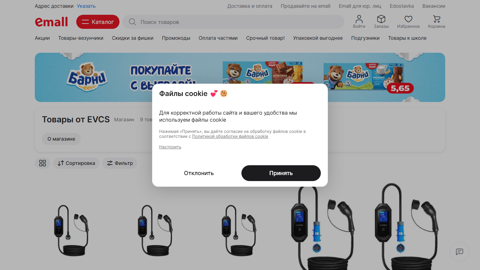Open the Корзина cart icon

tap(436, 19)
